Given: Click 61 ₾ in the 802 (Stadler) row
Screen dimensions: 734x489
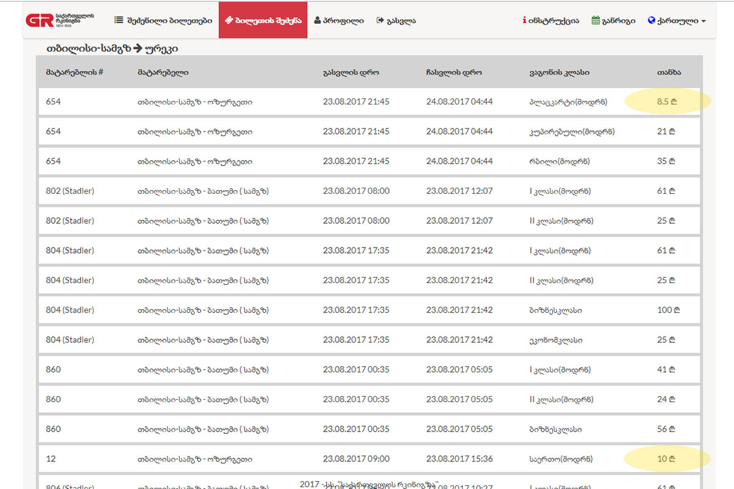Looking at the screenshot, I should click(x=666, y=191).
